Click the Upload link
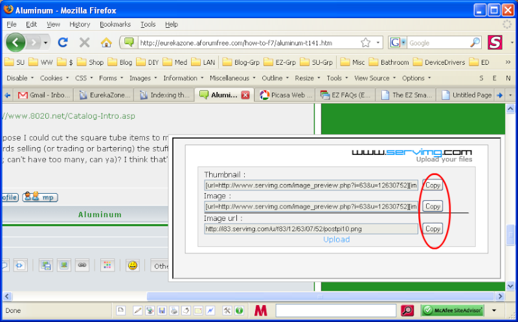 [336, 239]
